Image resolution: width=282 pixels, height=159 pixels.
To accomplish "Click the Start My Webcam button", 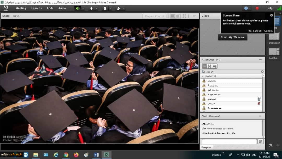I will tap(233, 37).
